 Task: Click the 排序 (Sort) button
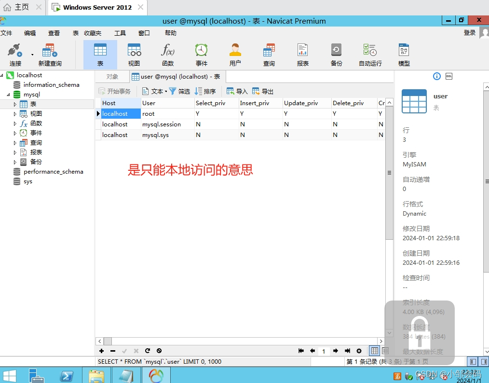point(205,91)
